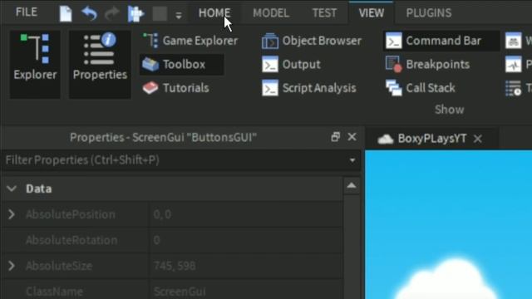
Task: Open quick access toolbar customize dropdown
Action: [179, 15]
